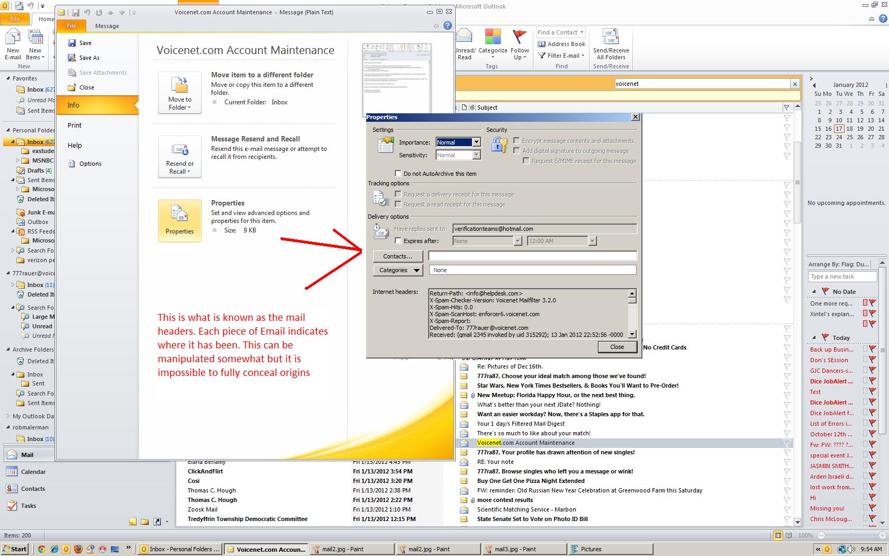Click New Items in Outlook ribbon

pos(35,45)
